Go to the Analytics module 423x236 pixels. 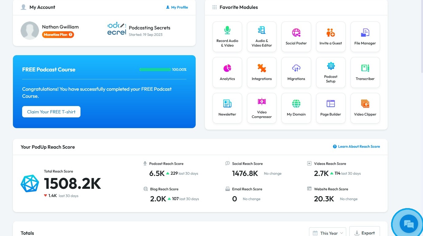coord(227,72)
